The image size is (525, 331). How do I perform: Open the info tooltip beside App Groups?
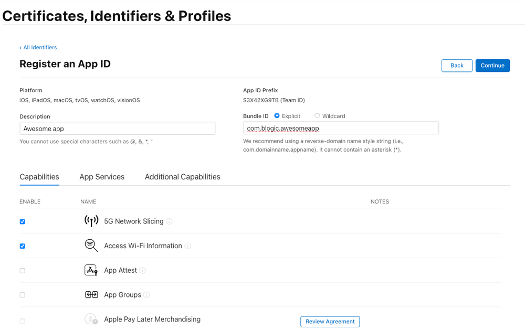[146, 295]
